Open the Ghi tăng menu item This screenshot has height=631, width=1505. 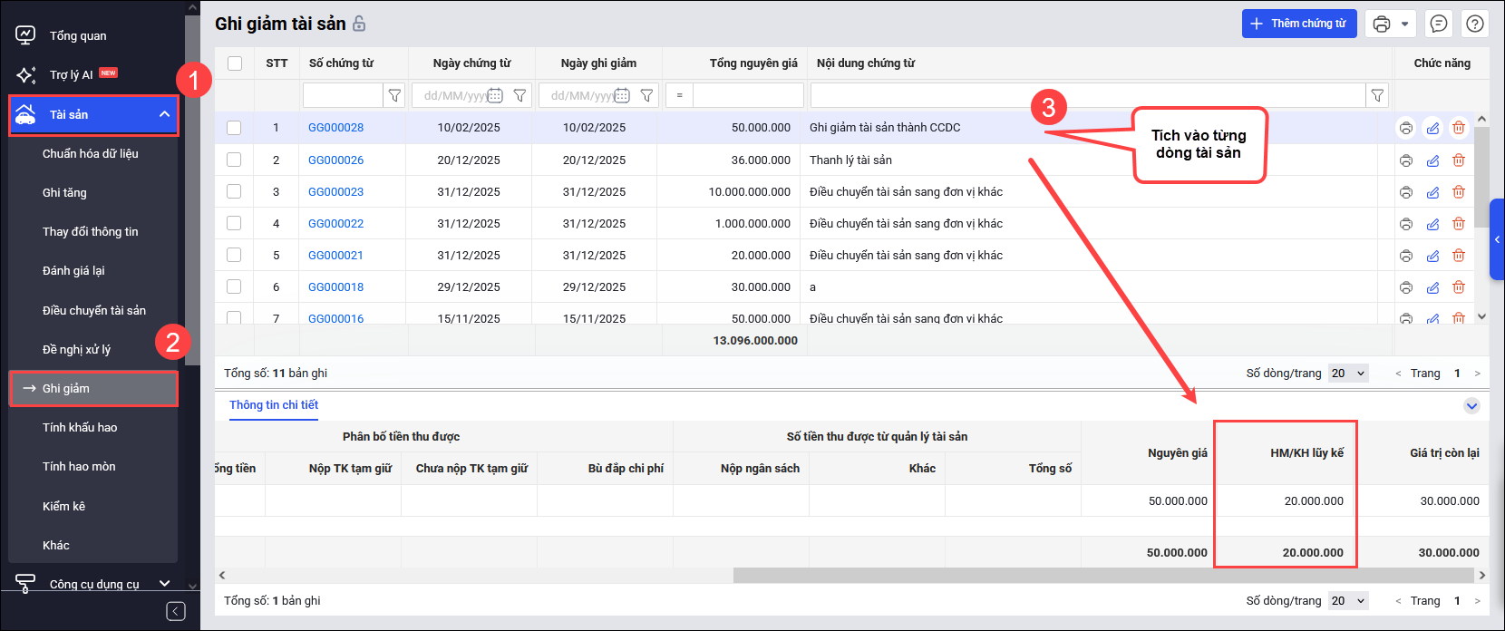pos(64,193)
